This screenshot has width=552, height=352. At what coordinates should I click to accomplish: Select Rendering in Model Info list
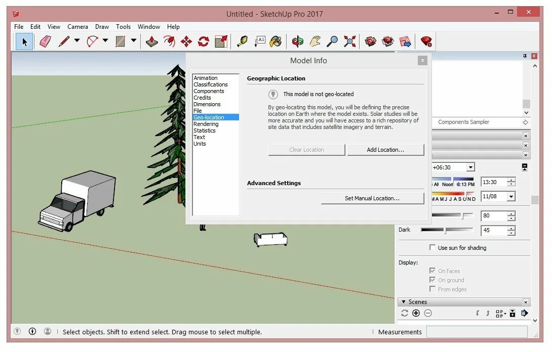[206, 124]
